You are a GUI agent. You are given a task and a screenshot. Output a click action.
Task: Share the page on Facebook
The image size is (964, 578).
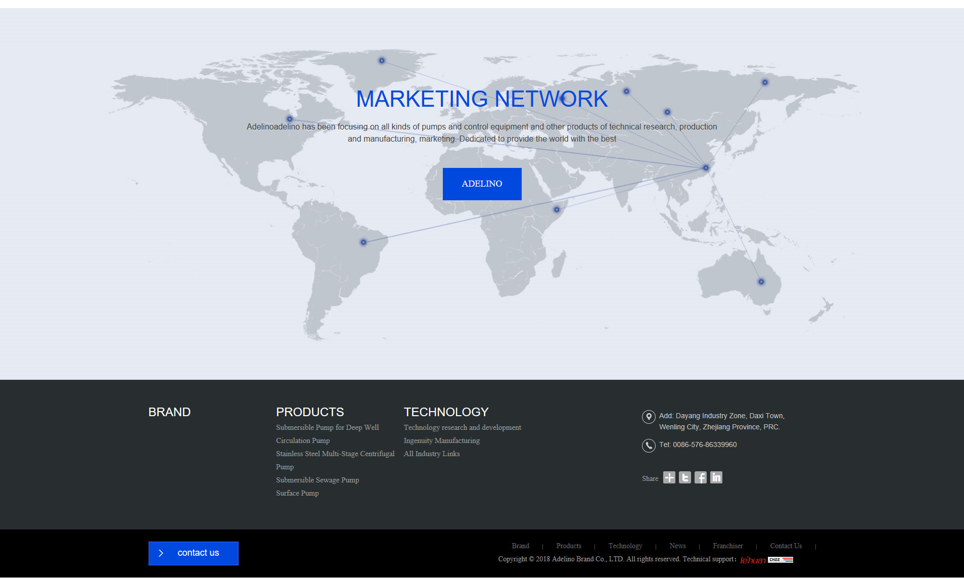pos(700,478)
